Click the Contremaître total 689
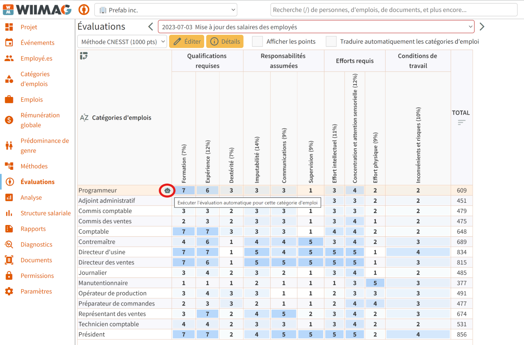Image resolution: width=524 pixels, height=345 pixels. click(462, 242)
